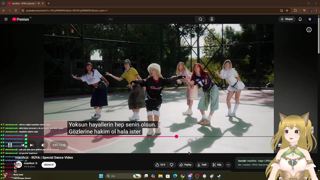Screen dimensions: 320x180
Task: Create a clip with Klip button
Action: (x=217, y=165)
